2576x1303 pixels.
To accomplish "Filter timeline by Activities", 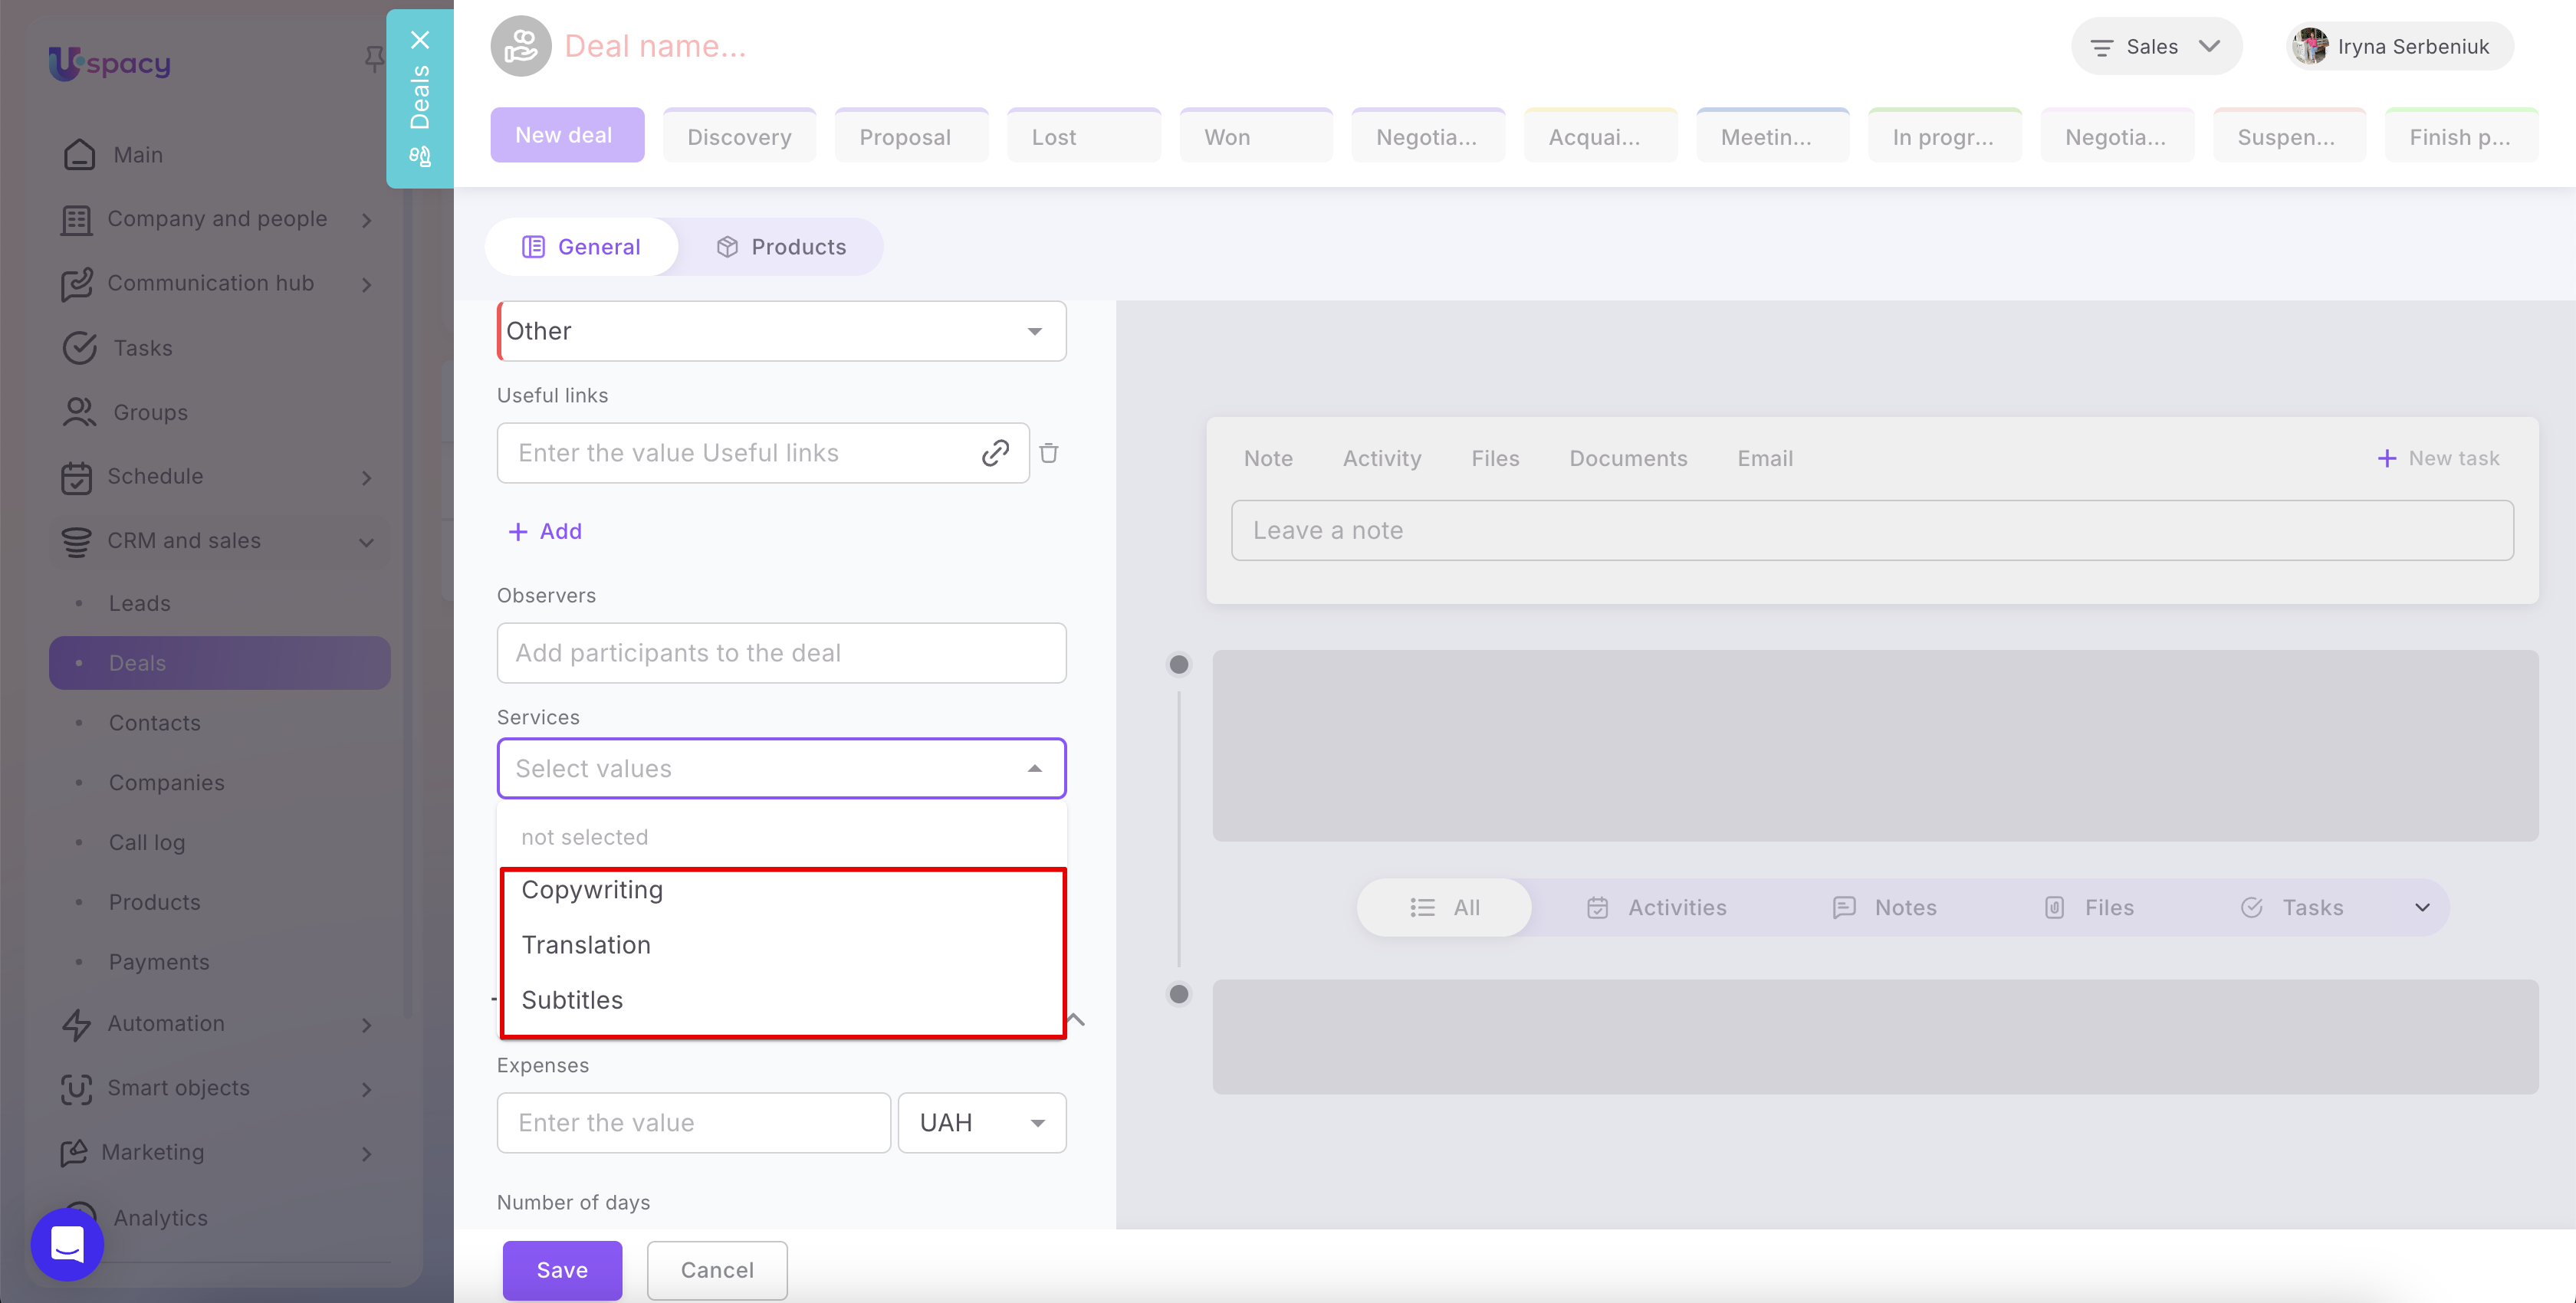I will pyautogui.click(x=1656, y=908).
